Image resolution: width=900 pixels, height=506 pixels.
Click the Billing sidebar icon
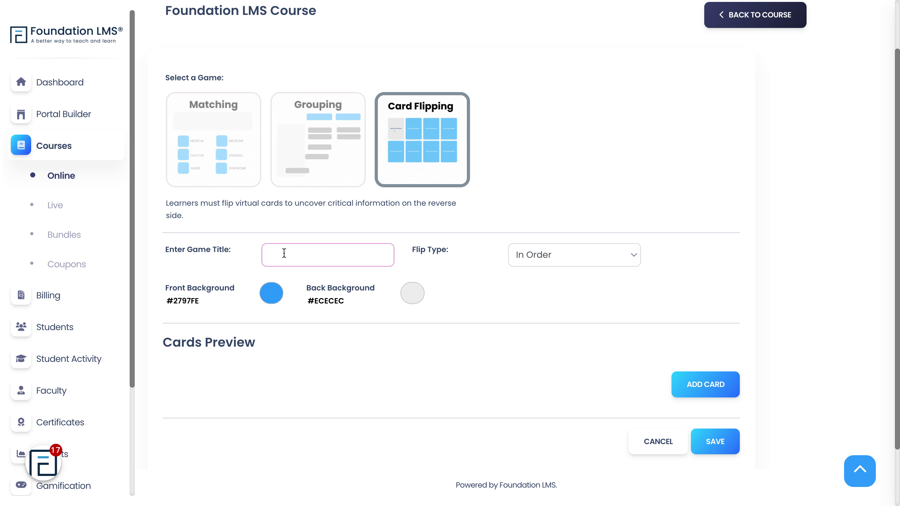click(x=20, y=295)
